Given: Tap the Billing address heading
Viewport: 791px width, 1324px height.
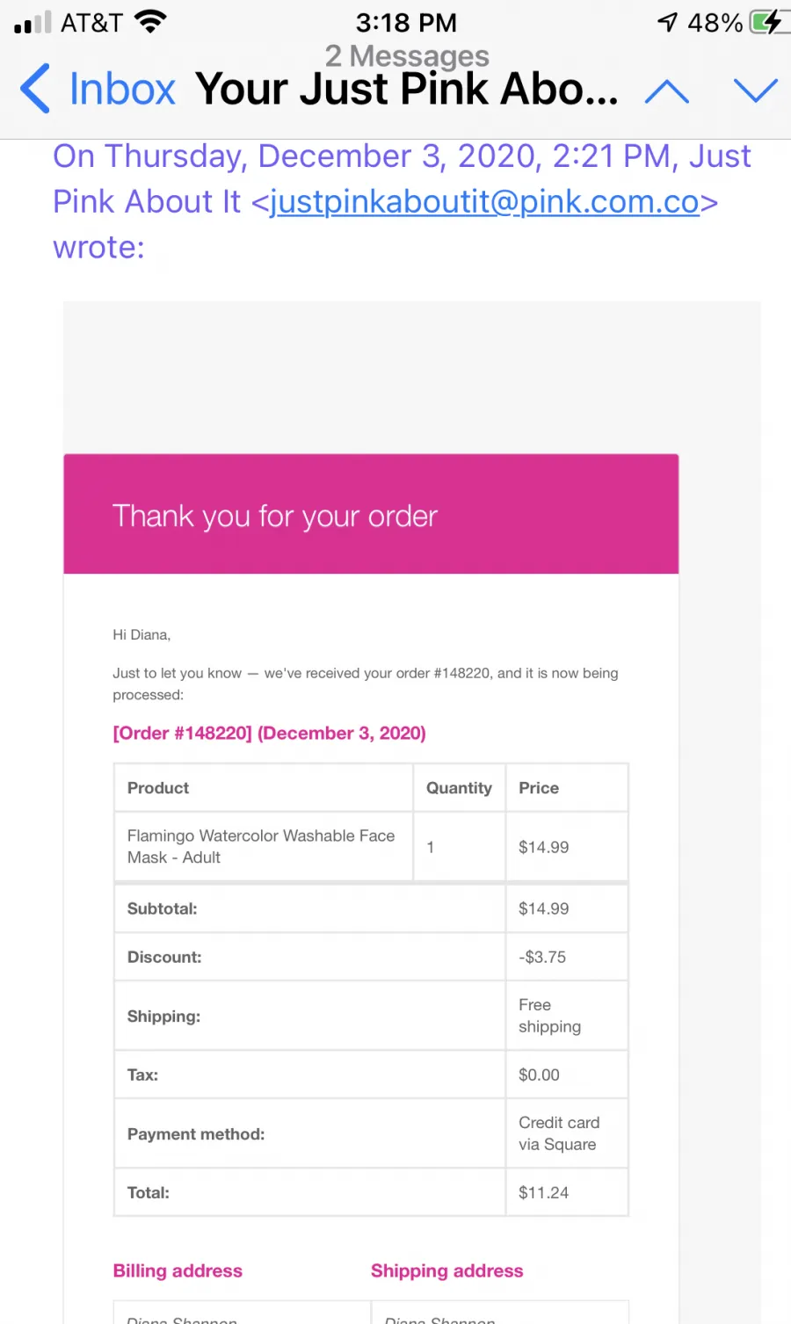Looking at the screenshot, I should pyautogui.click(x=178, y=1270).
